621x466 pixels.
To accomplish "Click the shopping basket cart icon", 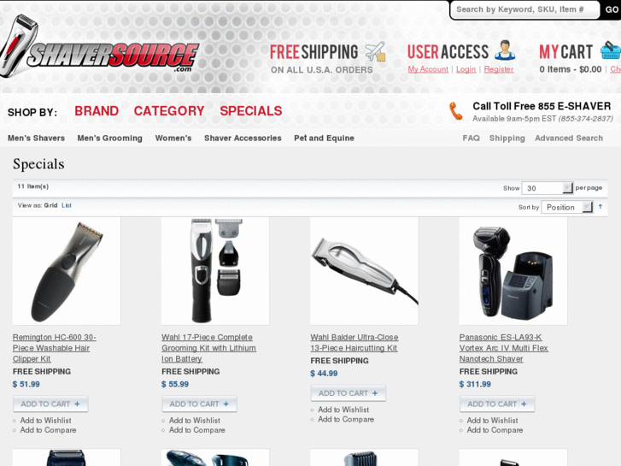I will click(x=611, y=50).
